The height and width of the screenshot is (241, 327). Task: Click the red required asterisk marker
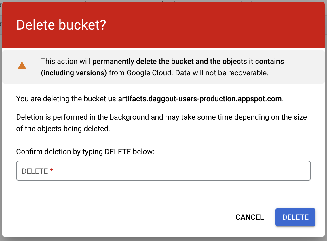coord(52,171)
